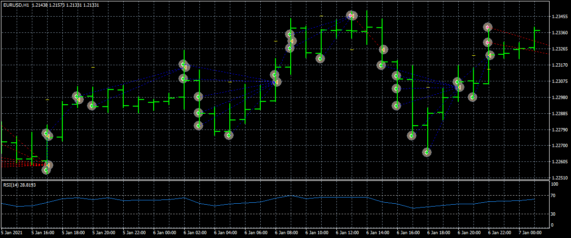Select the lowest trade marker above 6 Jan 18:00
This screenshot has height=238, width=571.
click(427, 152)
